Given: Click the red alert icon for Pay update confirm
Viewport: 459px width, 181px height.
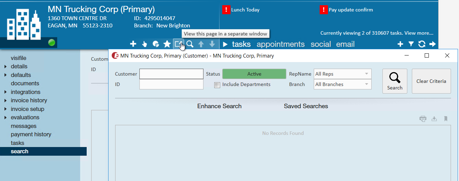Looking at the screenshot, I should coord(323,10).
